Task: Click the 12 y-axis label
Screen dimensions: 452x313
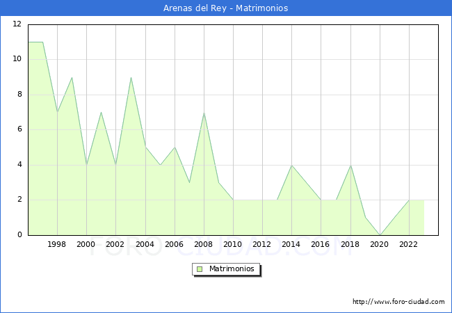Action: tap(17, 24)
